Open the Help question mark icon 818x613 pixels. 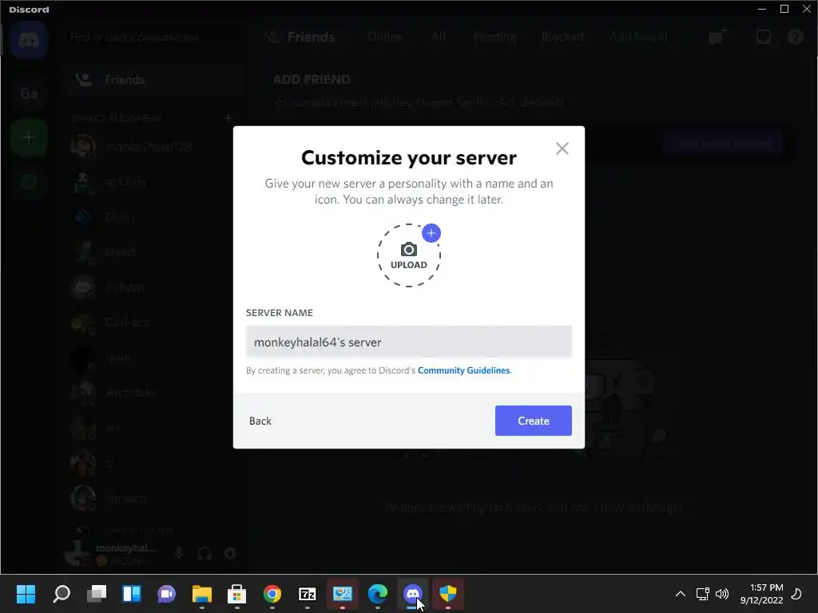tap(795, 37)
